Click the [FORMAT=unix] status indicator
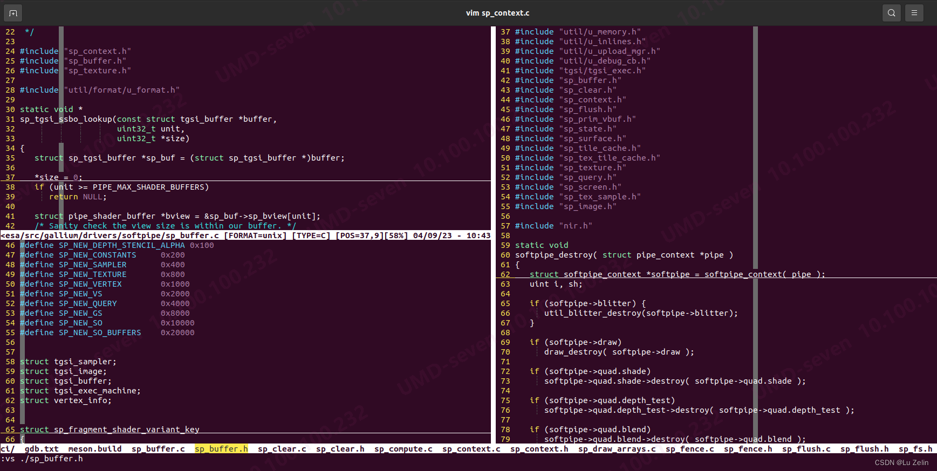Viewport: 937px width, 471px height. click(255, 235)
